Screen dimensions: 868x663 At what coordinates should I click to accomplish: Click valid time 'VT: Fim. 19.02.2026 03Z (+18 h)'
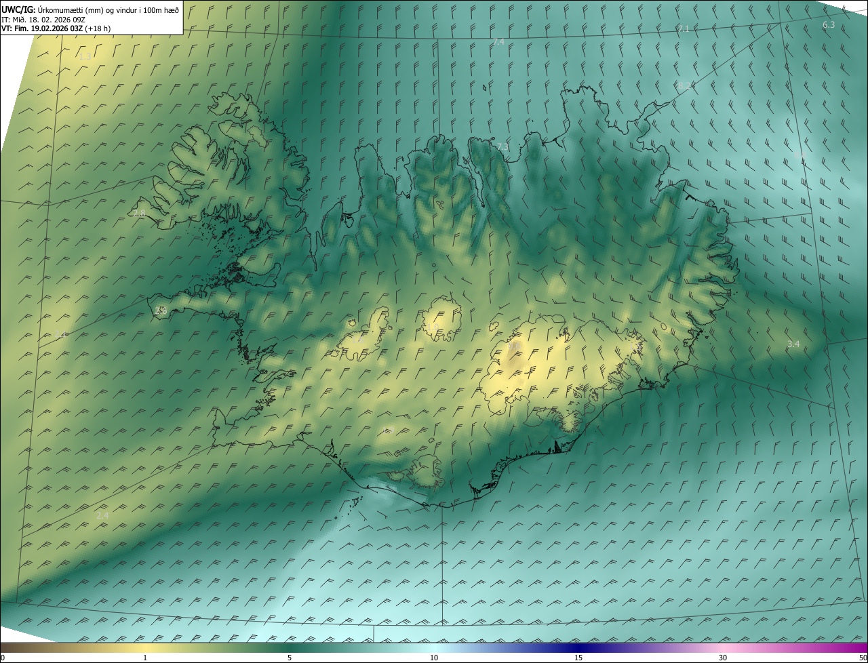click(x=56, y=28)
